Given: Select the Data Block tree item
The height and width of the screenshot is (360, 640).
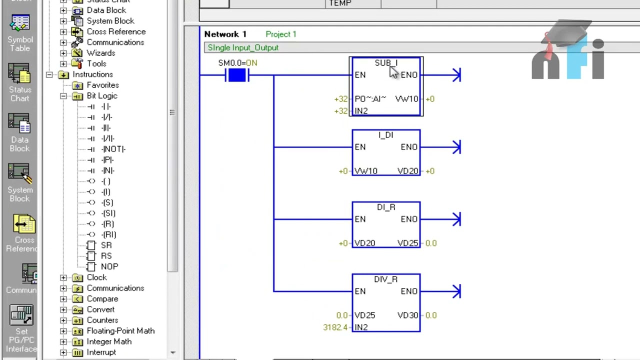Looking at the screenshot, I should [x=106, y=10].
